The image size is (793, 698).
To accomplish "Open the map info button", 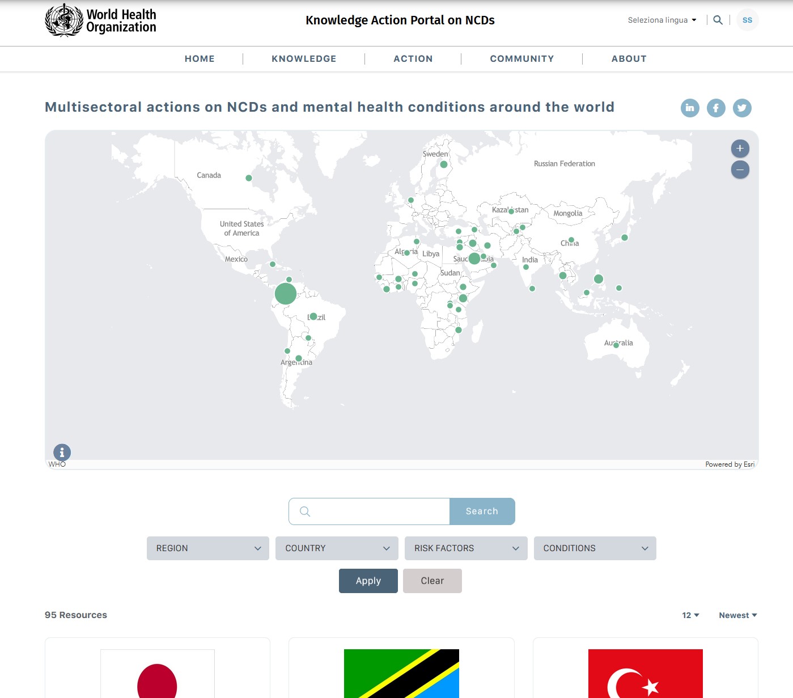I will pos(62,452).
